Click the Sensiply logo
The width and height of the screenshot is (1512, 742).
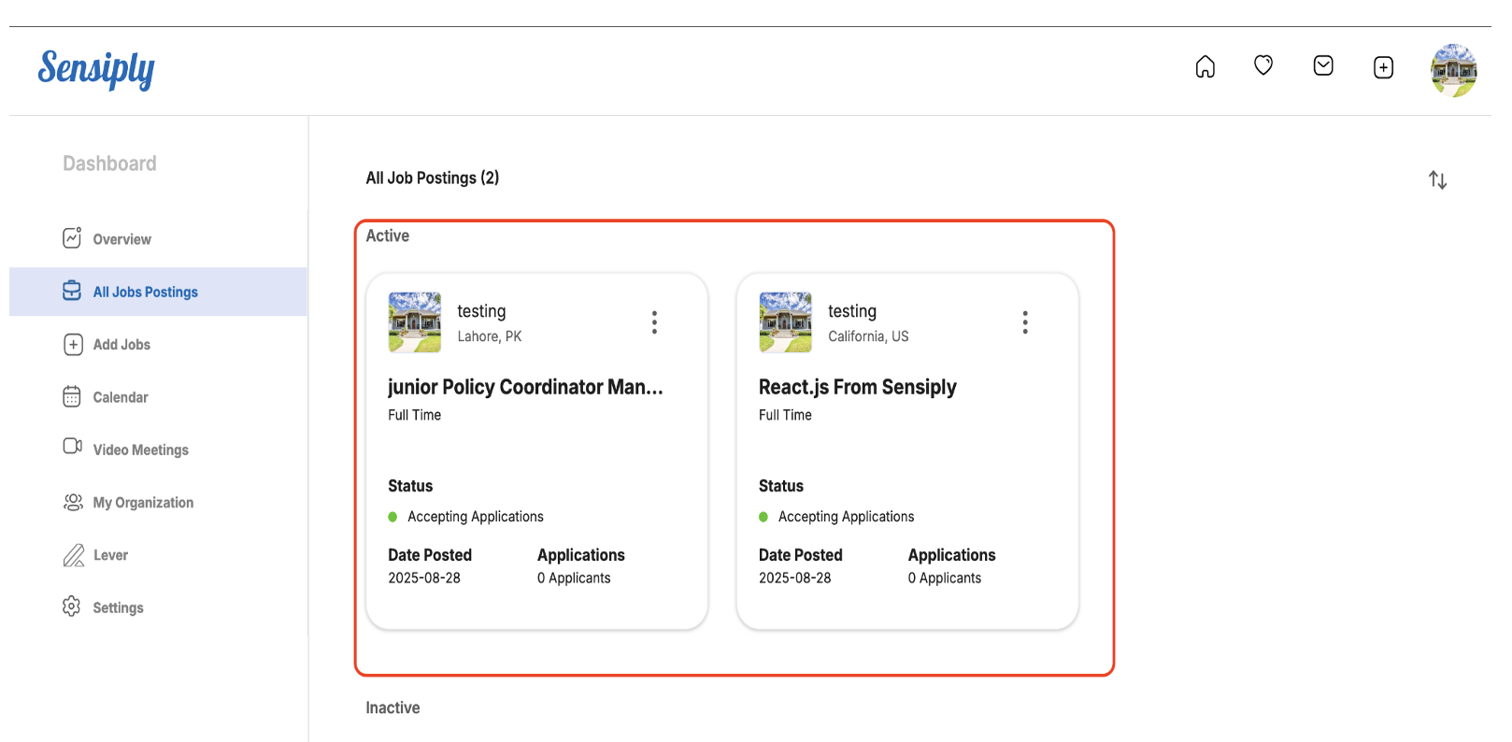(x=96, y=69)
